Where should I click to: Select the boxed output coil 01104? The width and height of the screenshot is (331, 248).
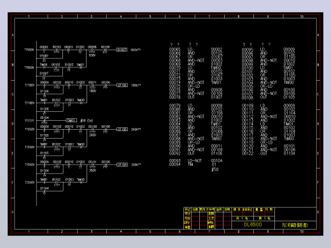pos(122,165)
